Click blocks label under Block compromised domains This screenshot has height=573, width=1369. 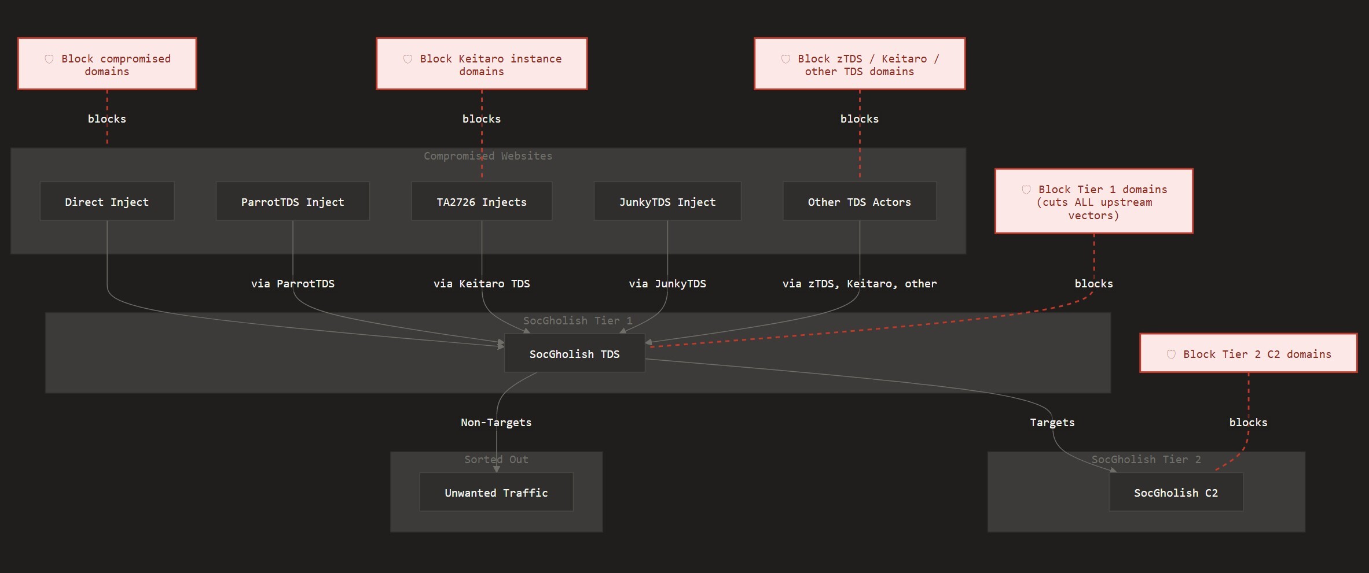pos(107,119)
